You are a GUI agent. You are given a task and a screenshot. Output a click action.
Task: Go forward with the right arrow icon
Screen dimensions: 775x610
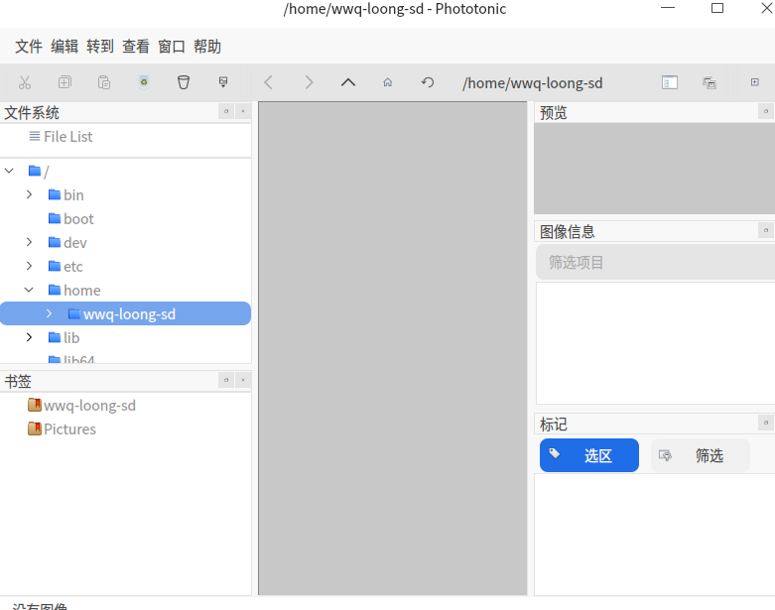point(309,82)
